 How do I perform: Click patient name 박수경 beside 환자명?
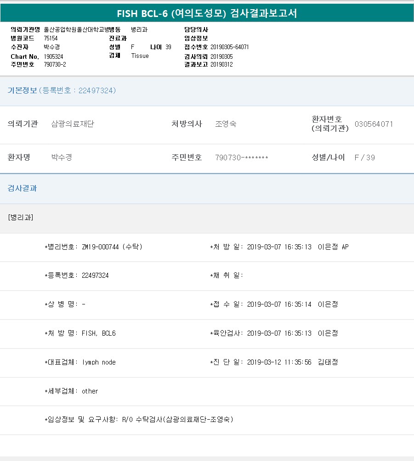coord(62,157)
